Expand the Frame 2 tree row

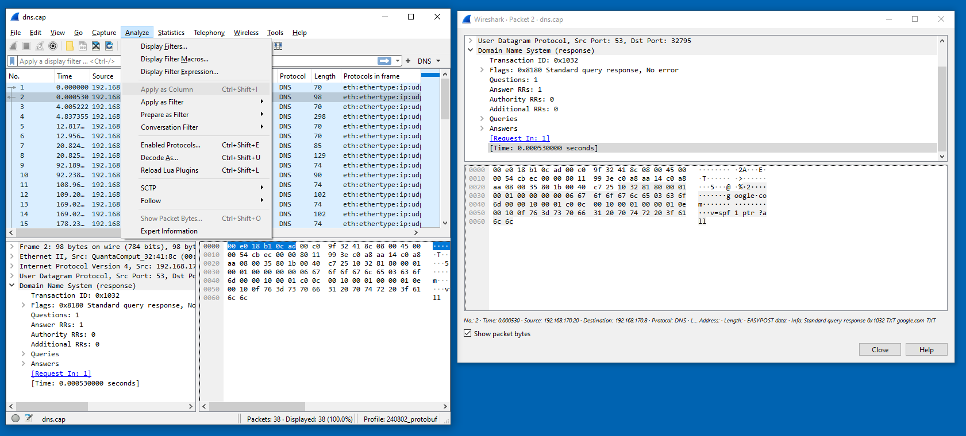(12, 247)
